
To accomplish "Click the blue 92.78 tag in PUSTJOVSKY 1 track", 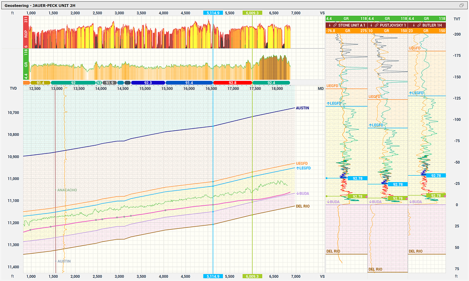I will pyautogui.click(x=398, y=184).
